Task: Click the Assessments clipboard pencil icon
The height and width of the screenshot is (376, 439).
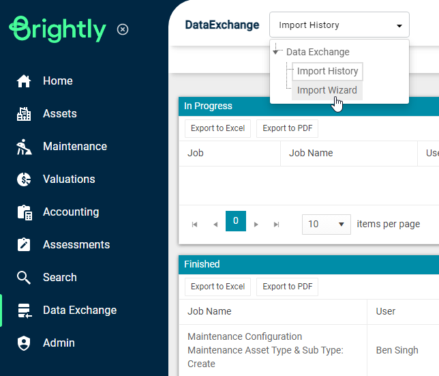Action: (x=24, y=245)
